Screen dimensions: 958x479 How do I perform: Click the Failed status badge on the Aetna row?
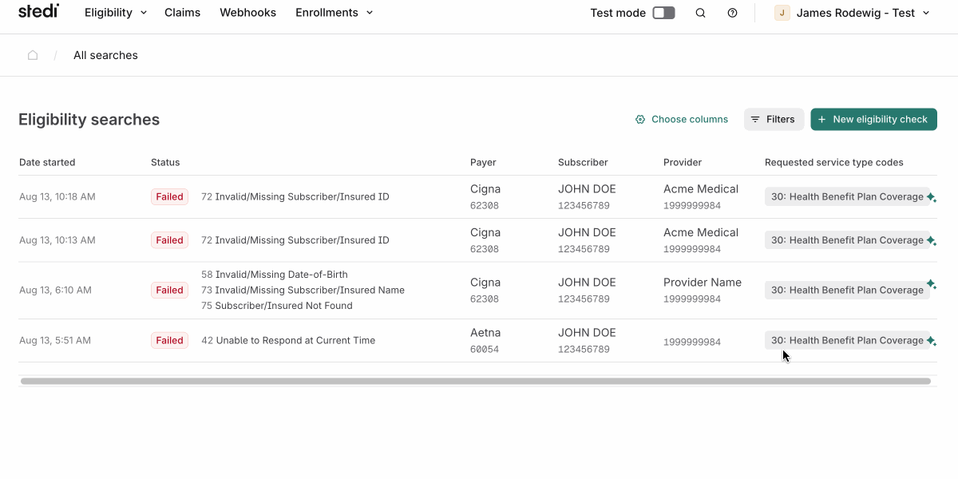tap(169, 340)
